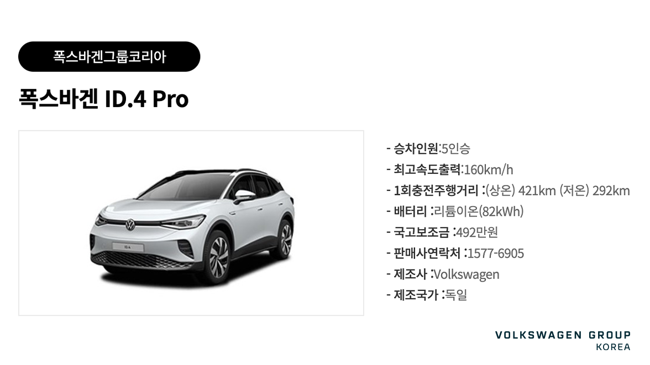Click the ID.4 license plate on car
This screenshot has width=650, height=365.
tap(128, 247)
